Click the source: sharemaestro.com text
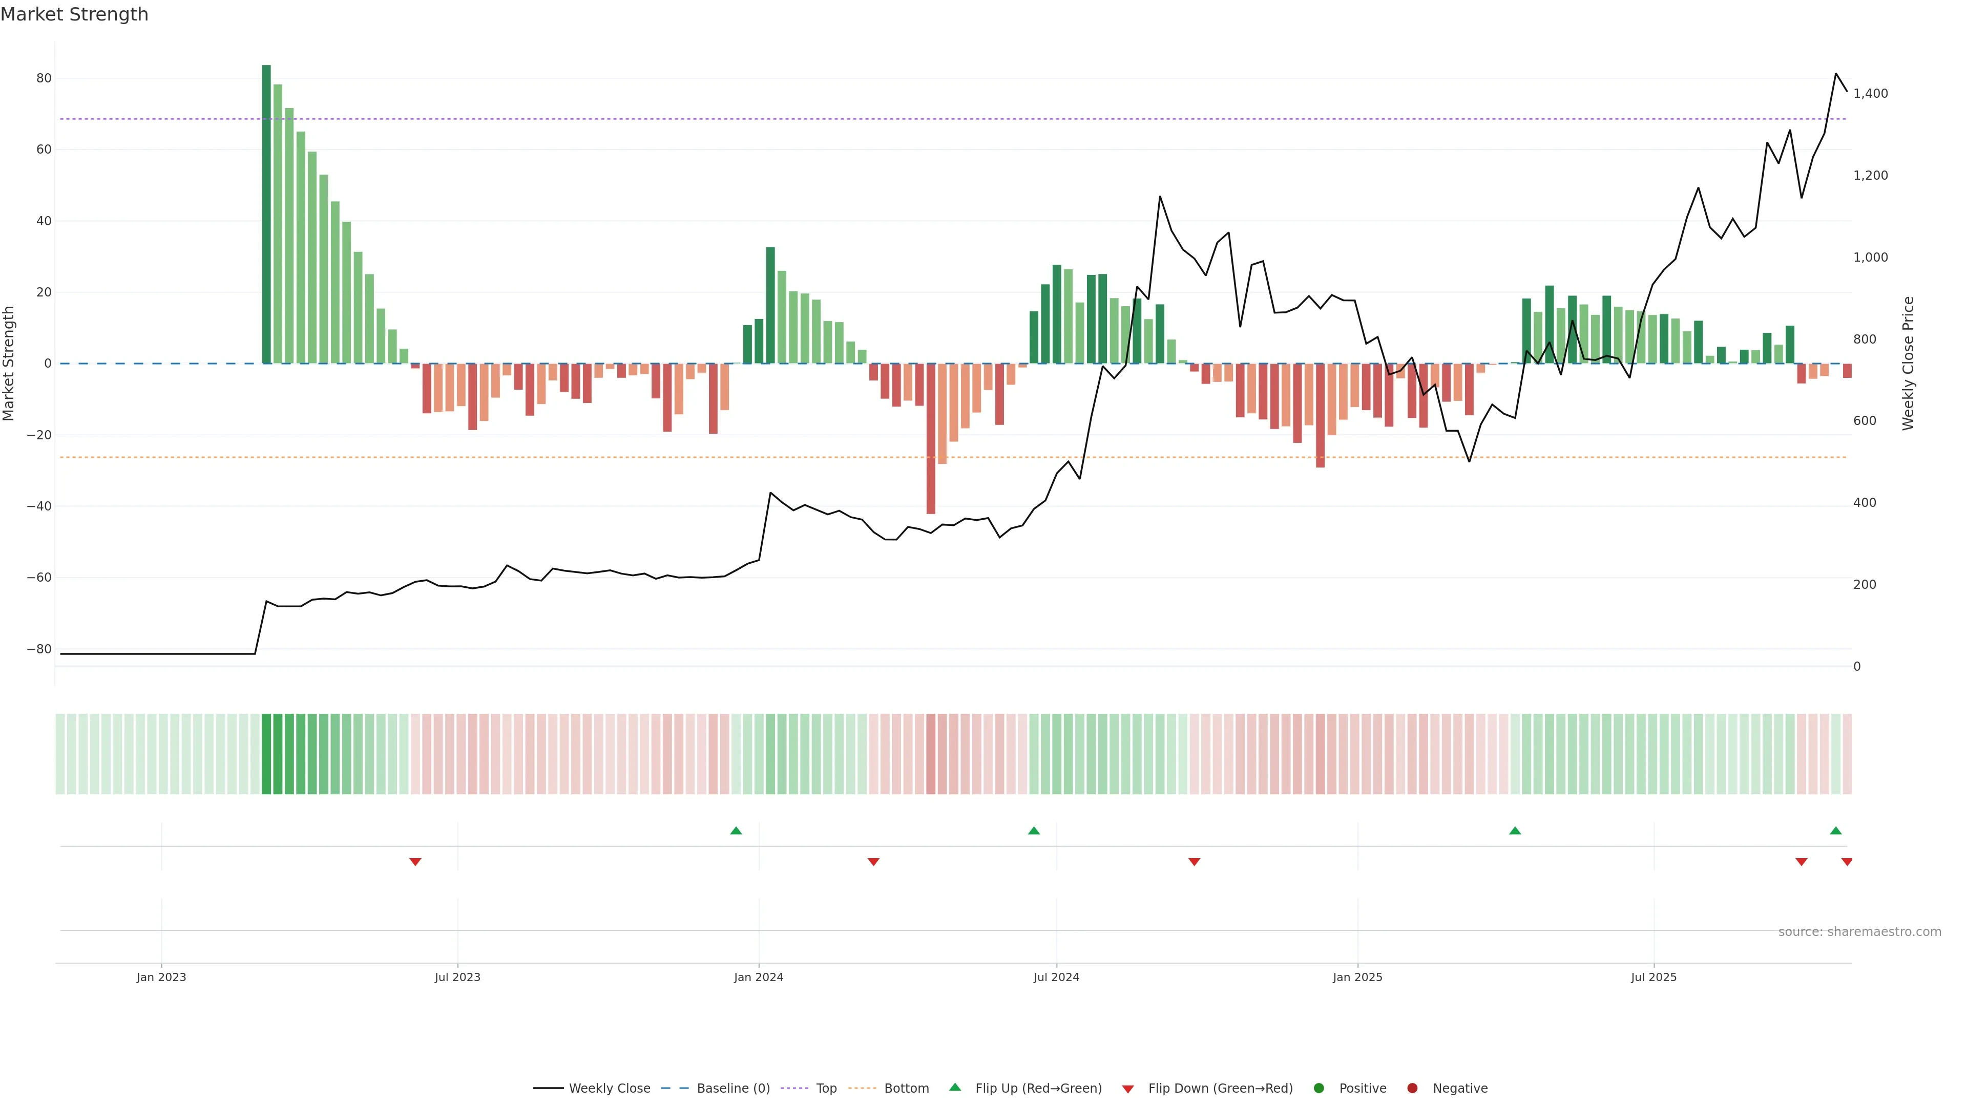1967x1106 pixels. coord(1859,932)
